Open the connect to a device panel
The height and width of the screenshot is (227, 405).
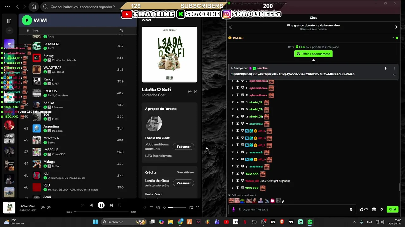158,208
